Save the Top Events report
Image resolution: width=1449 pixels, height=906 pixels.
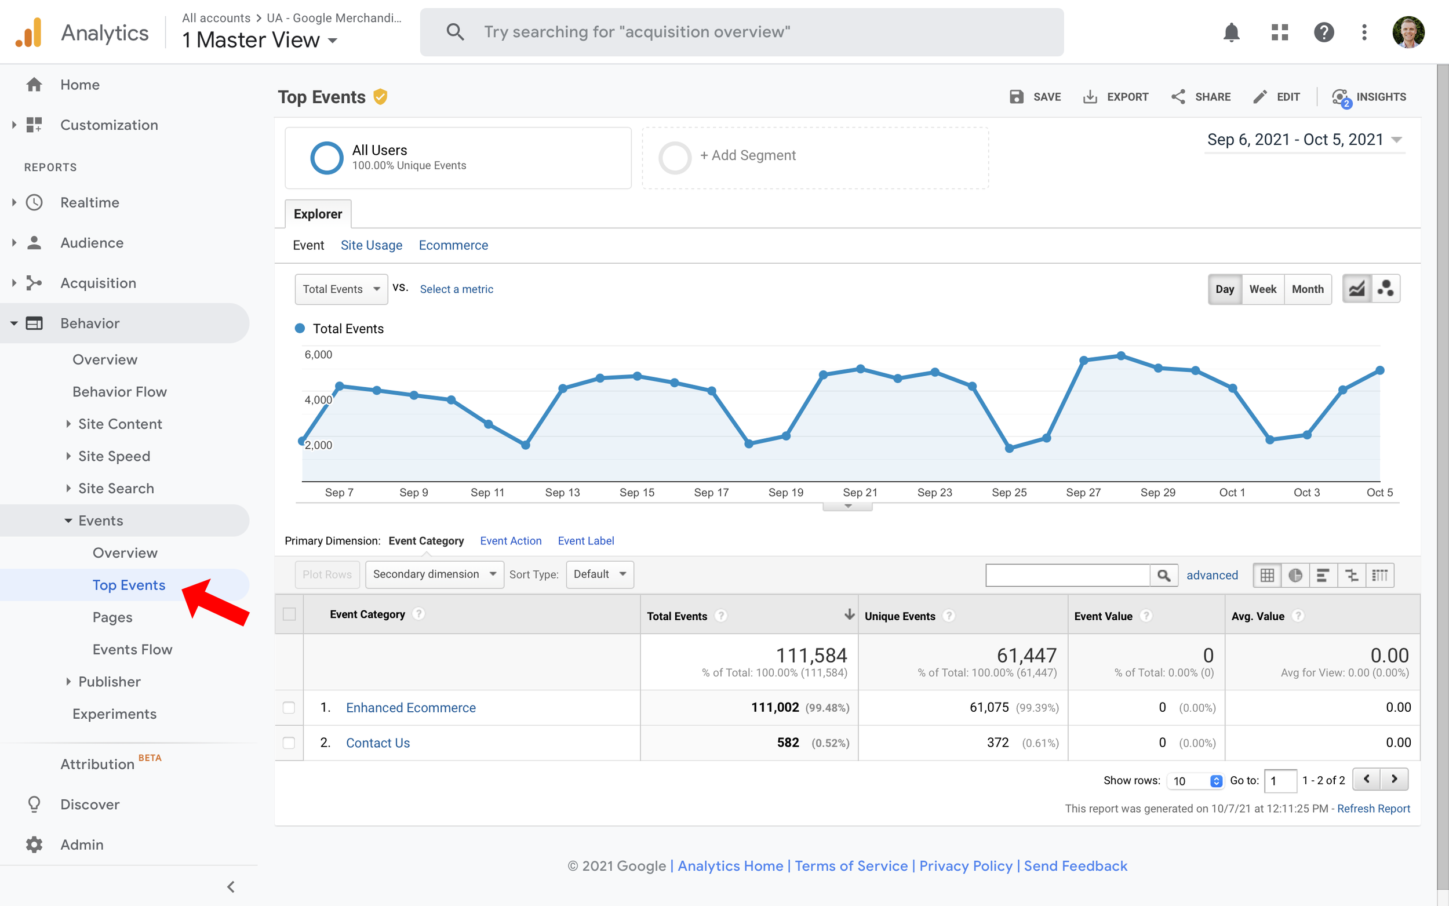pos(1036,96)
